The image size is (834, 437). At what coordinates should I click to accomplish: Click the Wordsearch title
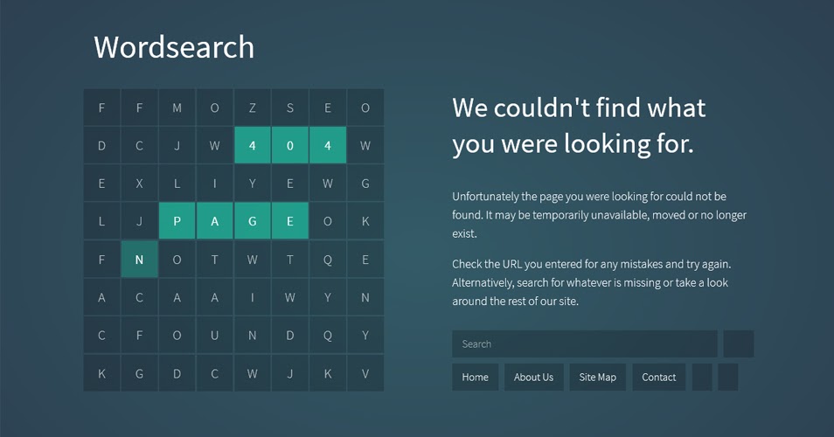[174, 47]
